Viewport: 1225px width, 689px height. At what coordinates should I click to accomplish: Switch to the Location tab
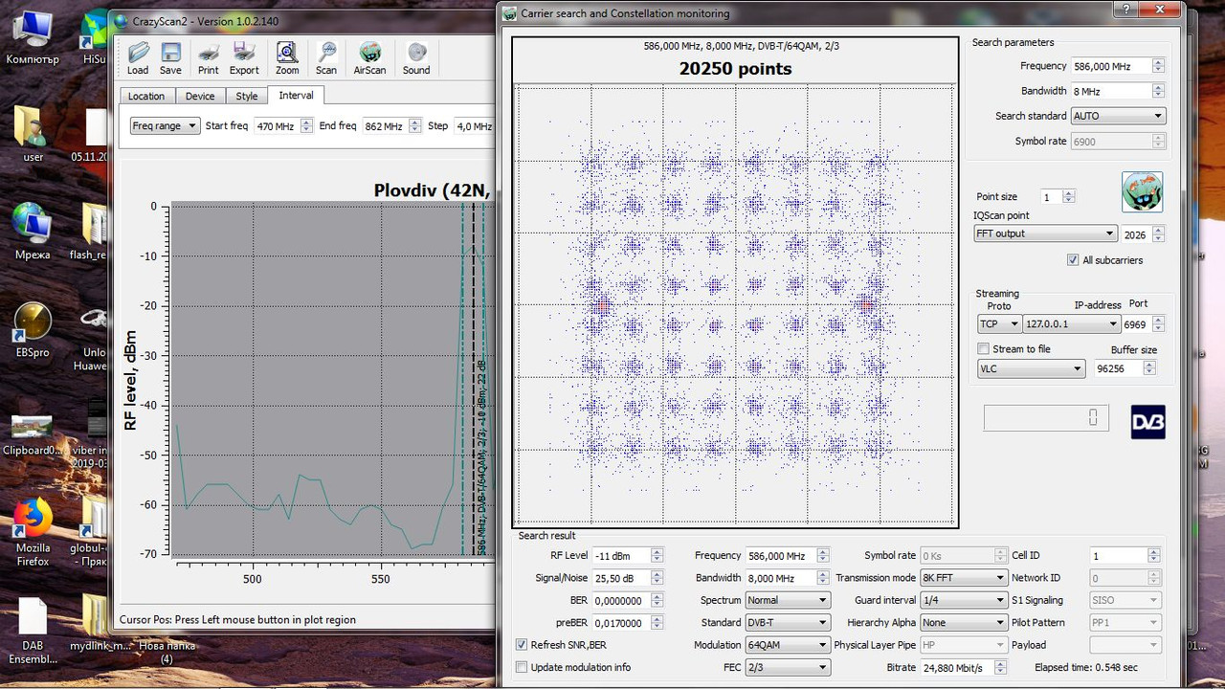click(x=146, y=96)
